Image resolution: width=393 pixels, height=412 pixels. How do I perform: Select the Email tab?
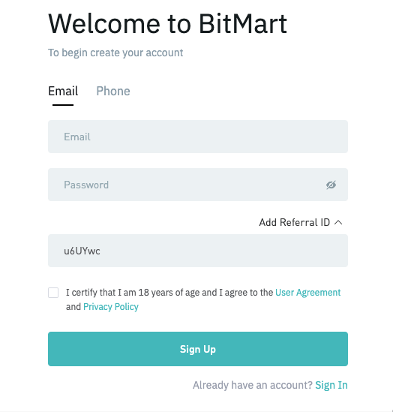[x=63, y=91]
